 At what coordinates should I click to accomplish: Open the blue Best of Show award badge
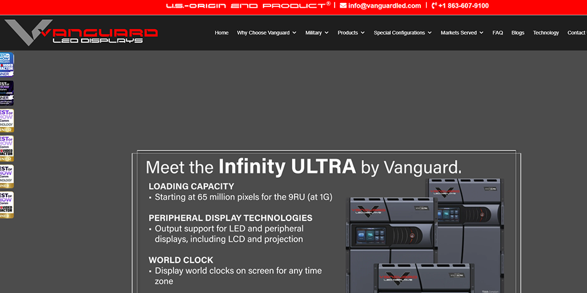6,64
